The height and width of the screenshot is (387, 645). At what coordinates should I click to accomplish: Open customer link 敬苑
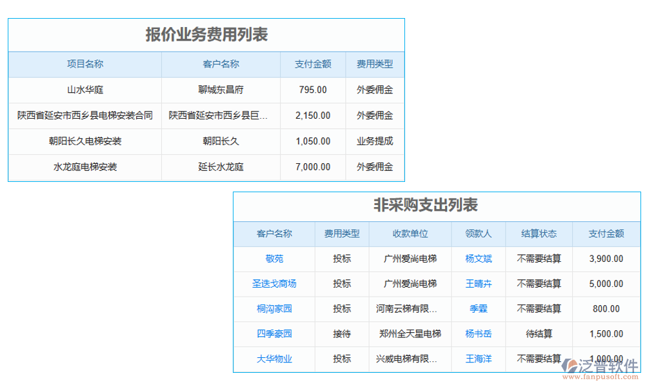[274, 259]
